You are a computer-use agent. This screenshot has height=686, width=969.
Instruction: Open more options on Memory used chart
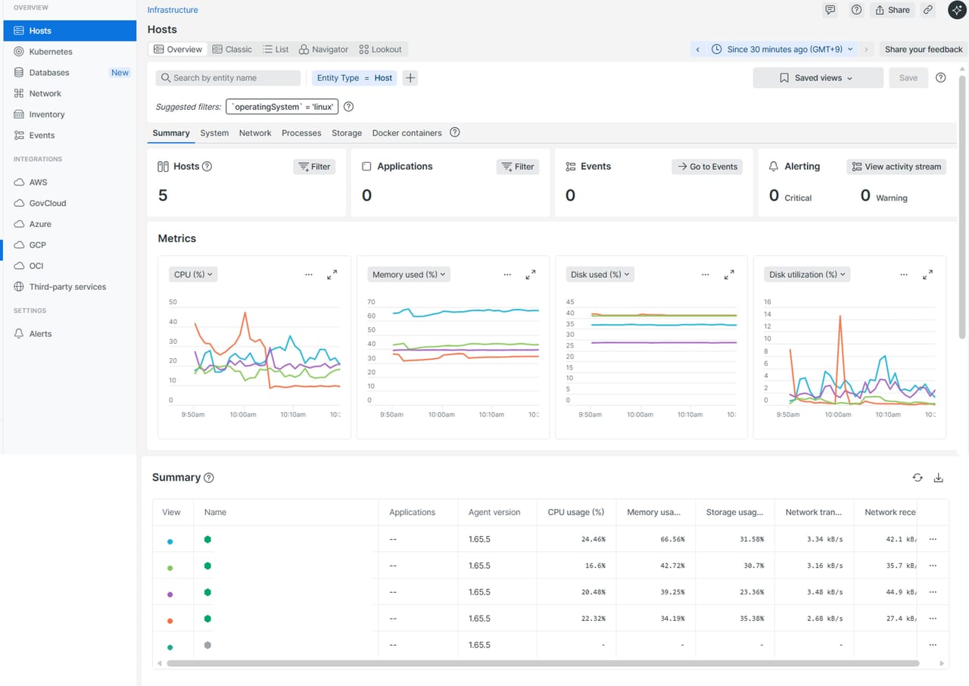click(x=507, y=275)
